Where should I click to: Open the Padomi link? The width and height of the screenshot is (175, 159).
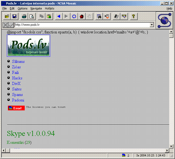[18, 100]
